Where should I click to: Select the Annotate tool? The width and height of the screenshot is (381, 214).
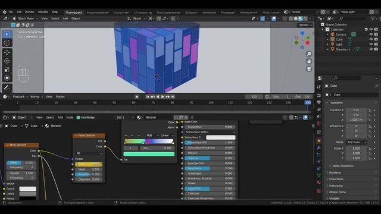pyautogui.click(x=7, y=87)
